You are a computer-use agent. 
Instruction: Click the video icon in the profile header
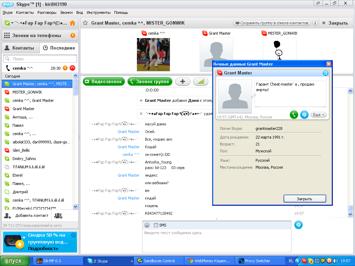pos(325,73)
